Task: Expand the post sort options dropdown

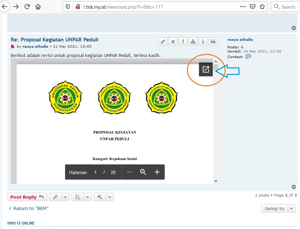Action: pyautogui.click(x=81, y=197)
